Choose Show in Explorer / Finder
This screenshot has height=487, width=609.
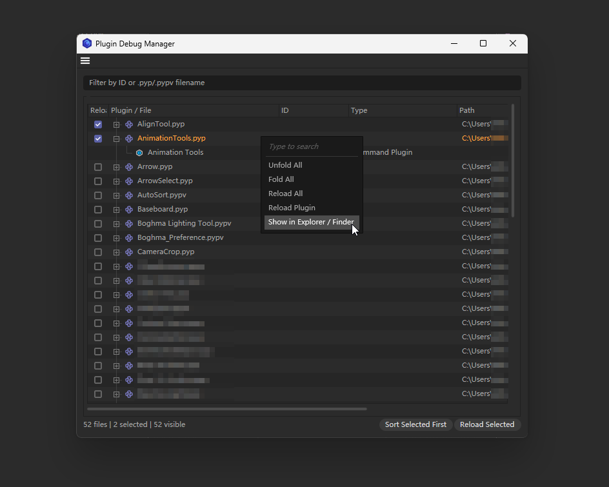(x=312, y=222)
